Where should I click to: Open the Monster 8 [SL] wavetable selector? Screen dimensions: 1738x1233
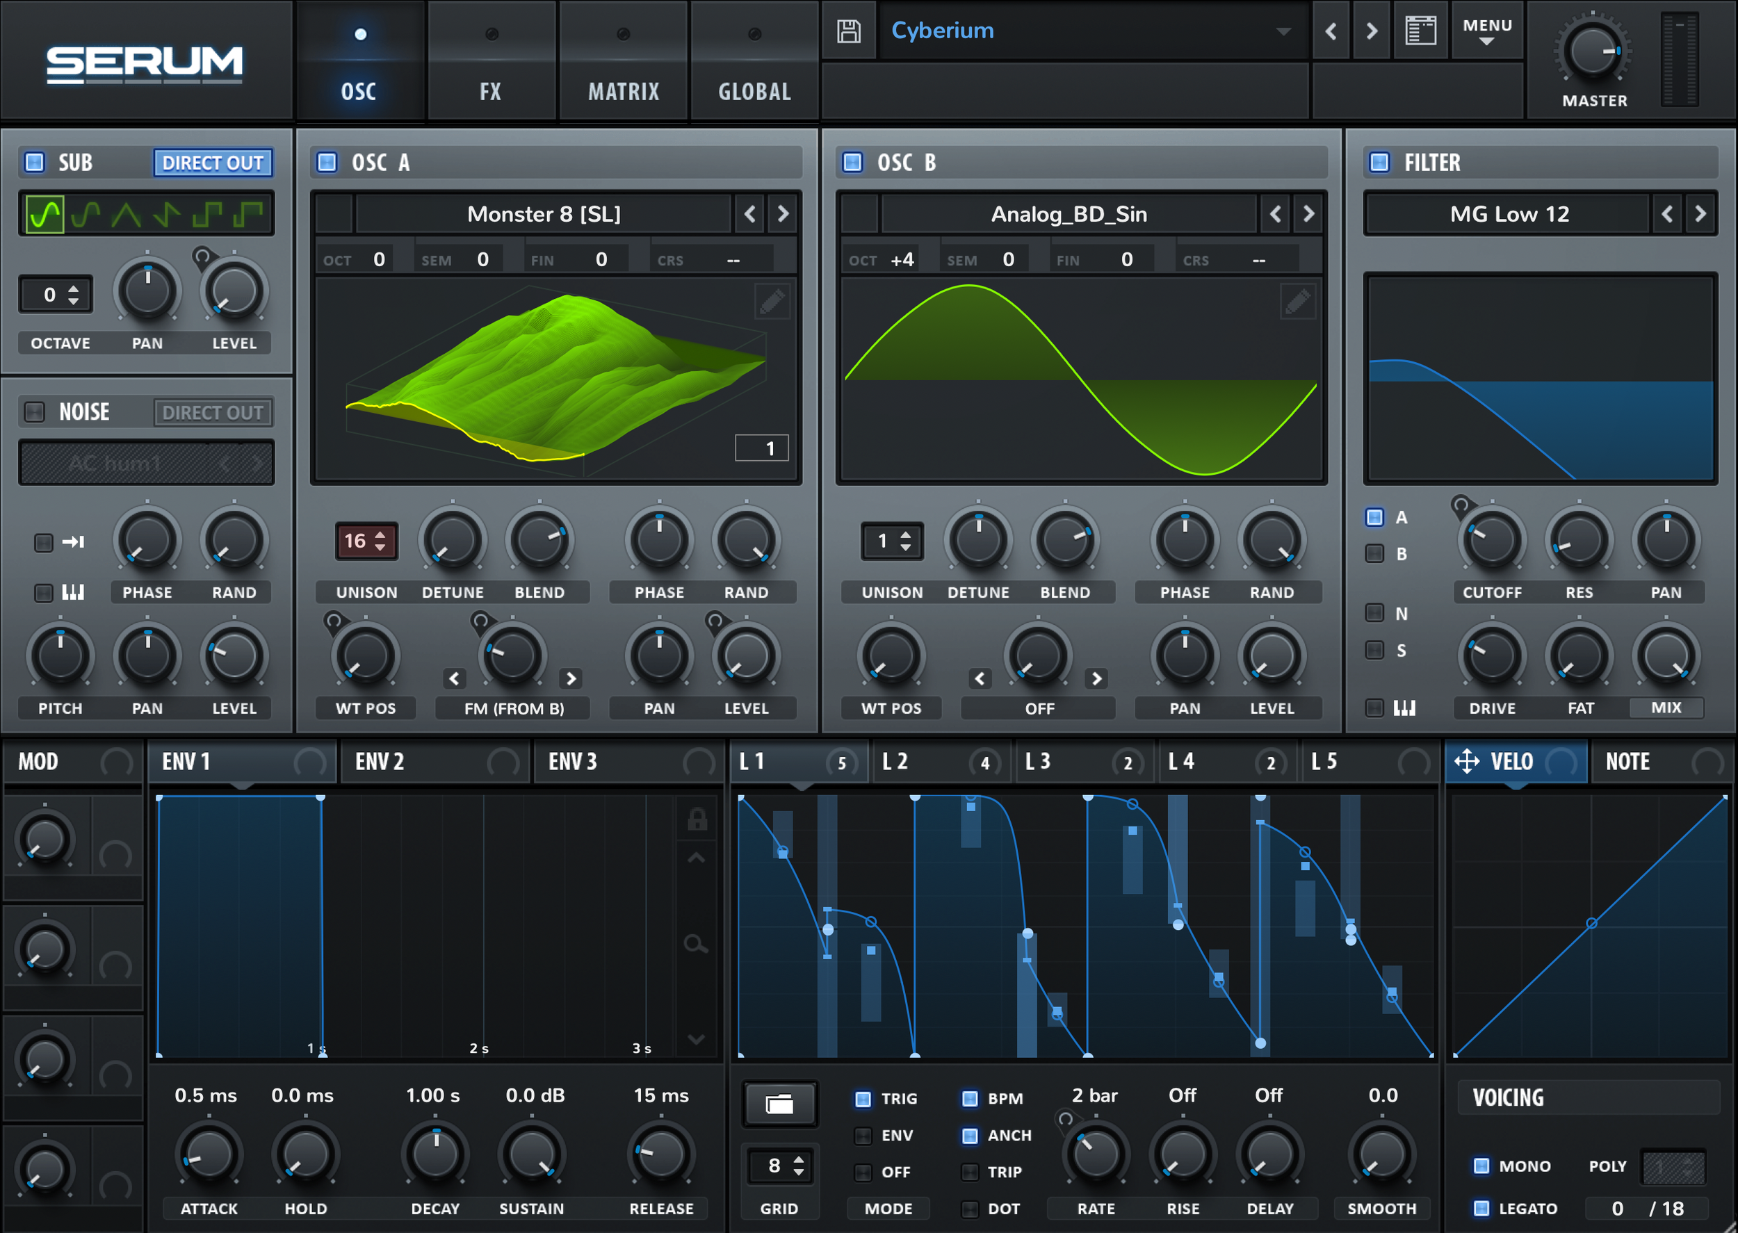544,214
